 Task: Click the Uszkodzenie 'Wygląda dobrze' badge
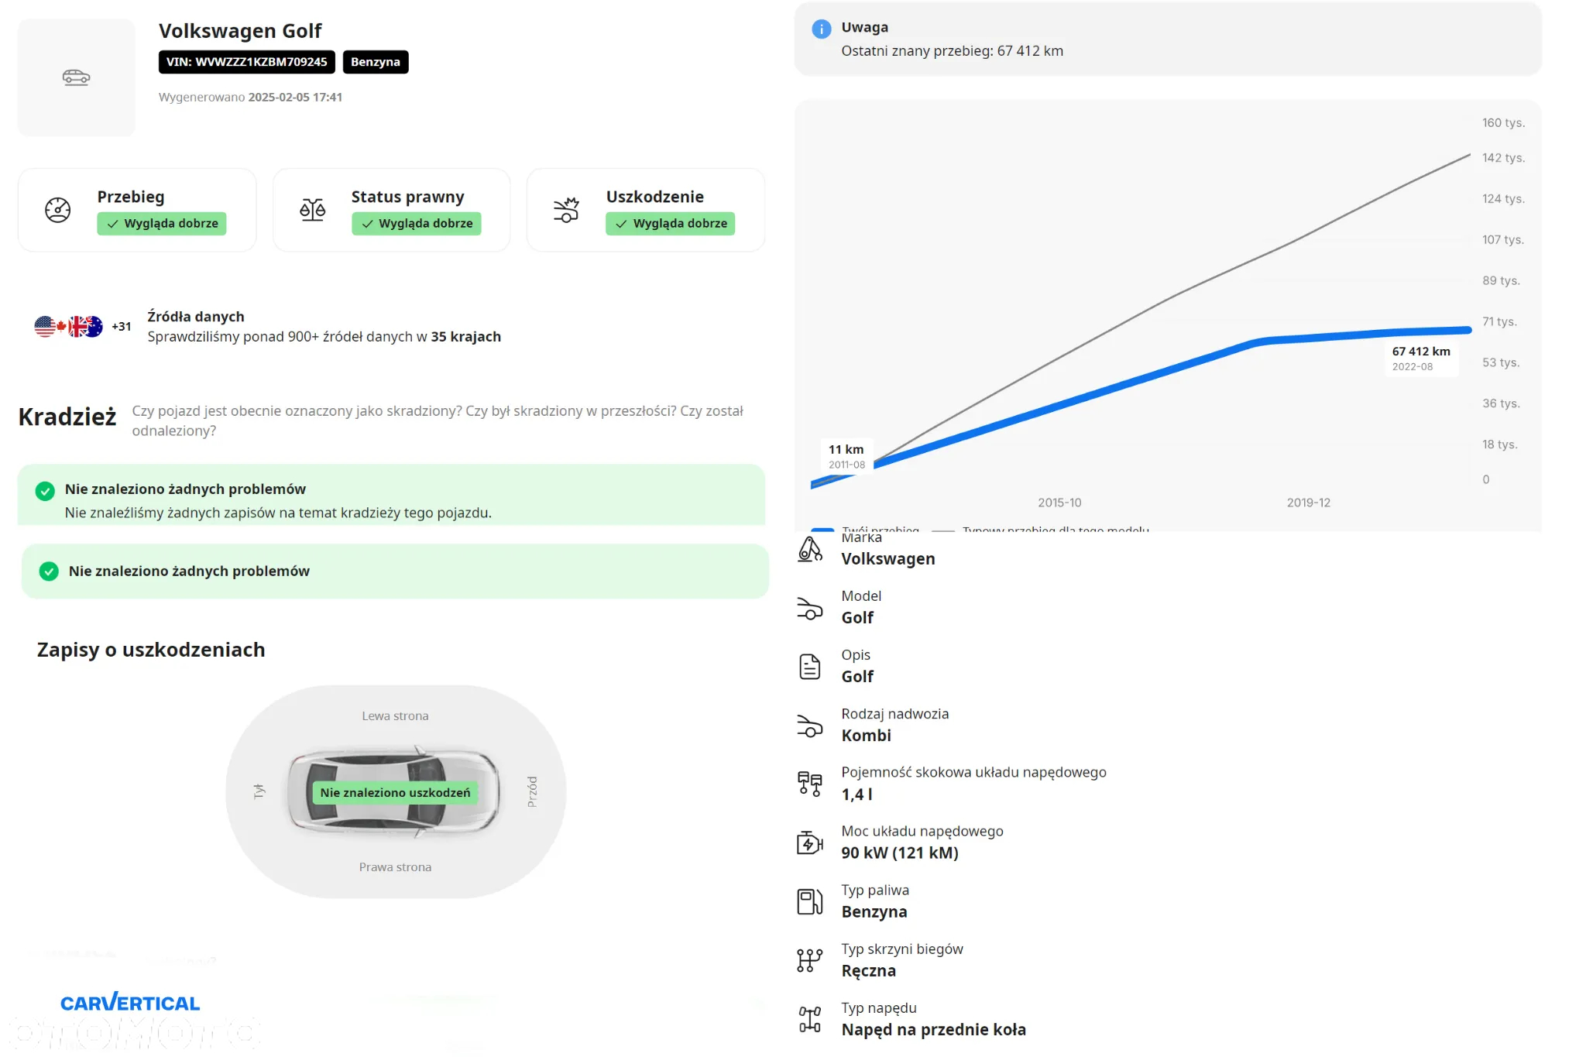pos(671,223)
